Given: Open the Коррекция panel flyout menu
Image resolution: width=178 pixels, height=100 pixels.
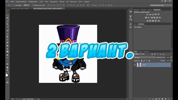Looking at the screenshot, I should (171, 10).
